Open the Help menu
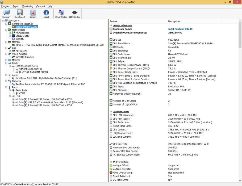 point(50,6)
